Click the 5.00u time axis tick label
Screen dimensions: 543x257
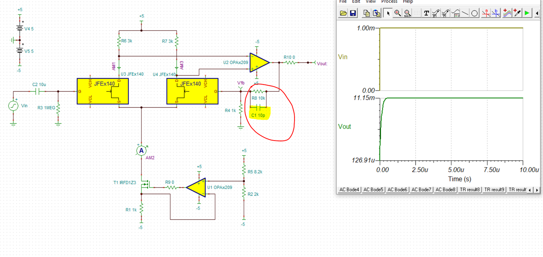coord(456,170)
